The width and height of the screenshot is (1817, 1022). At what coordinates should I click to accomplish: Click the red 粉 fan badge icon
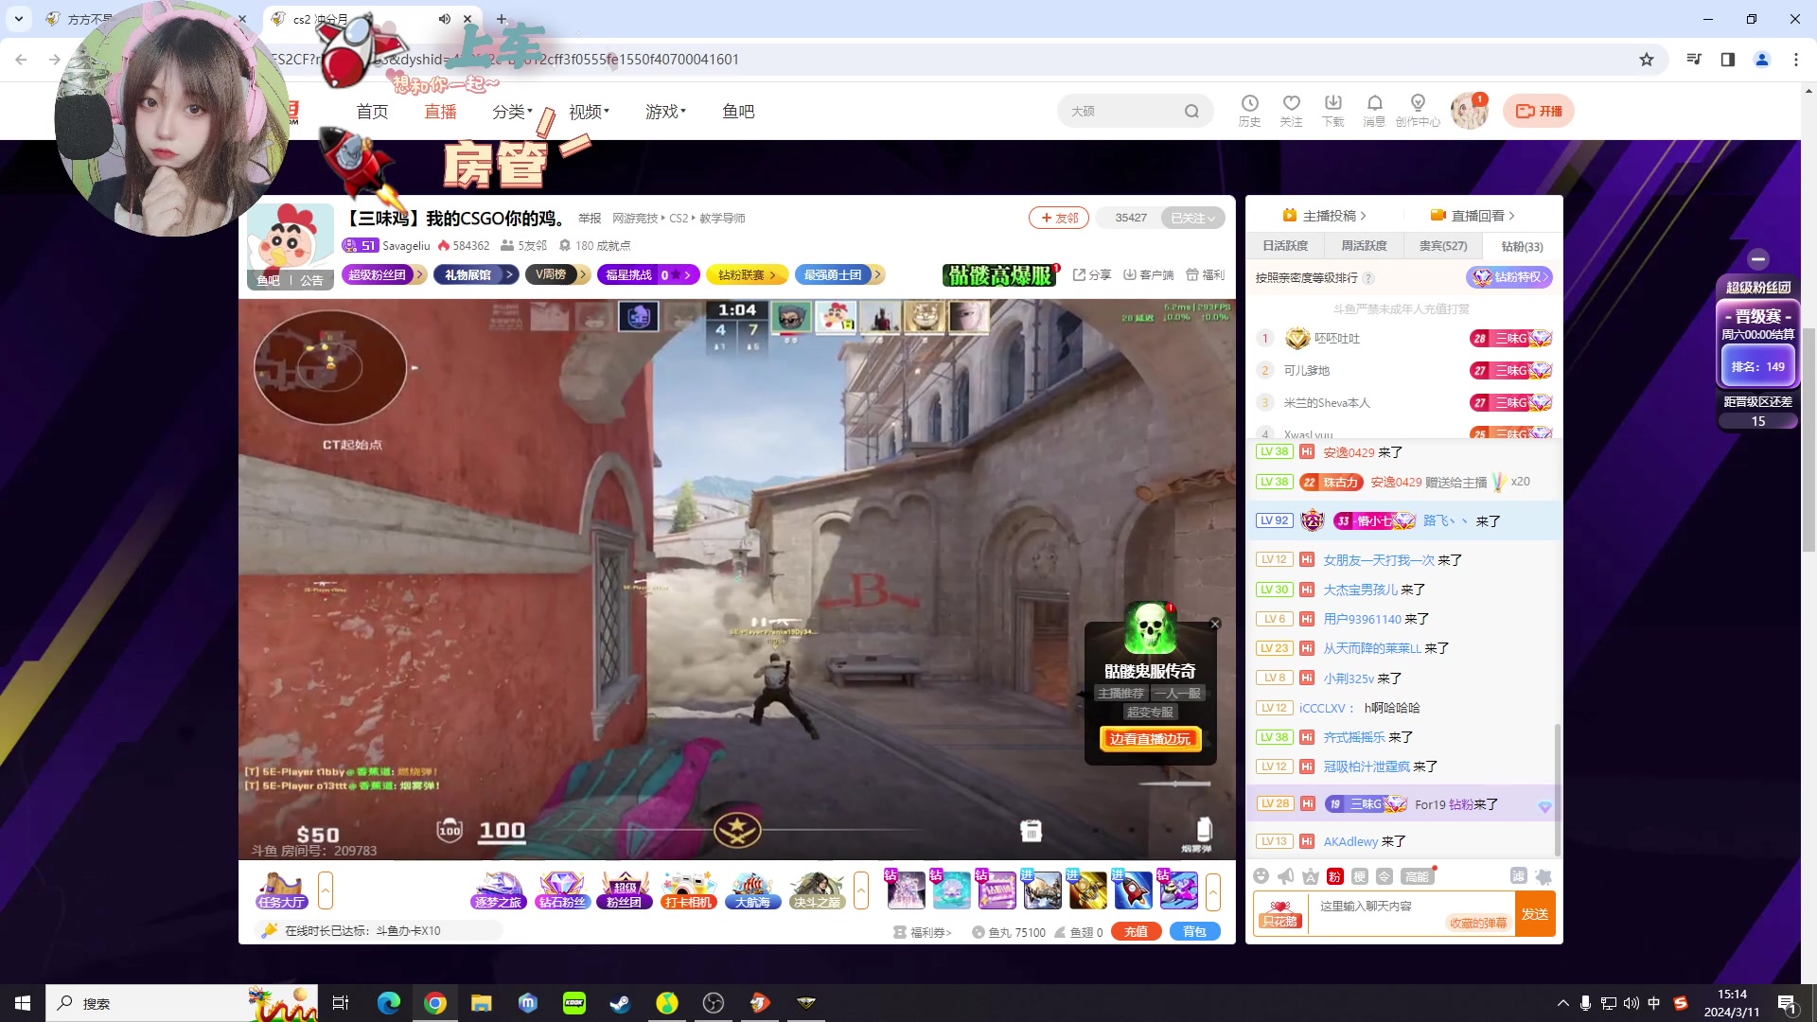1334,876
